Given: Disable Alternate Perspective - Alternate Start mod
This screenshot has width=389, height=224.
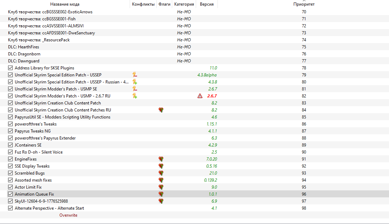Looking at the screenshot, I should pyautogui.click(x=10, y=208).
